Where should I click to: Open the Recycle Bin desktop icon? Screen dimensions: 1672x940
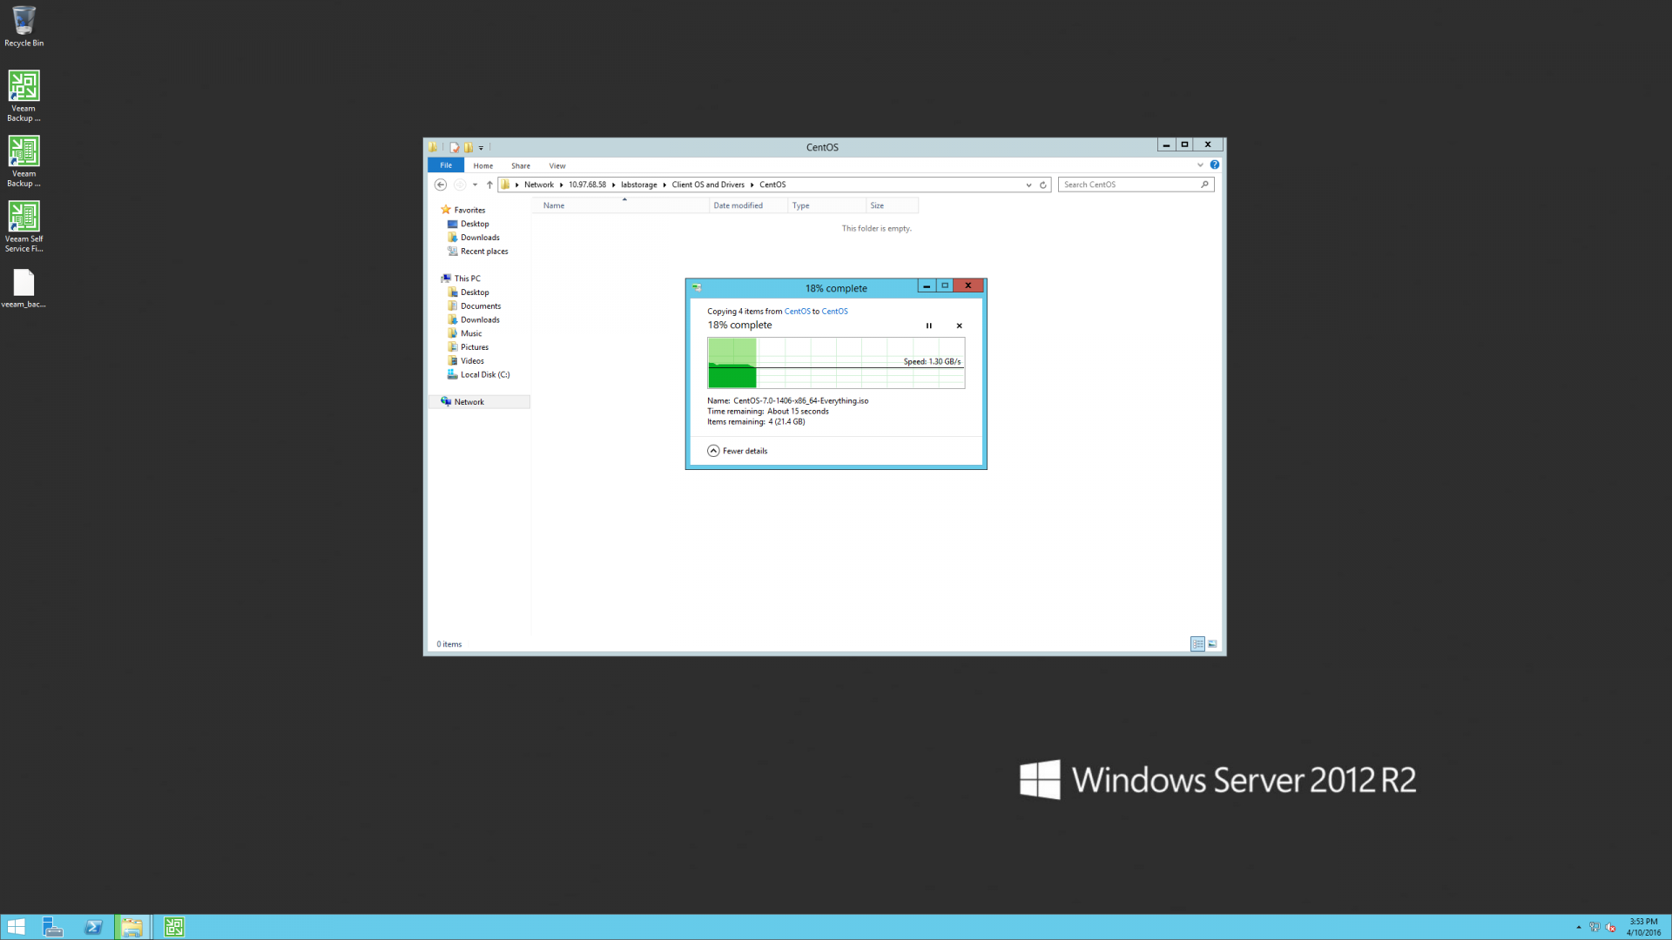pos(24,26)
